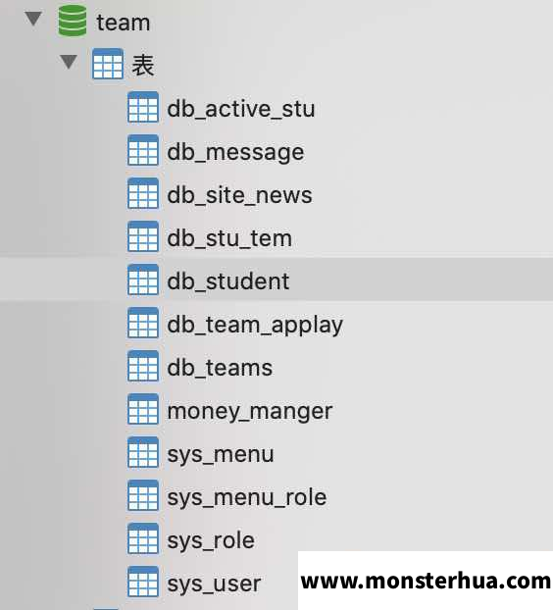
Task: Click the green team database icon
Action: pyautogui.click(x=73, y=21)
